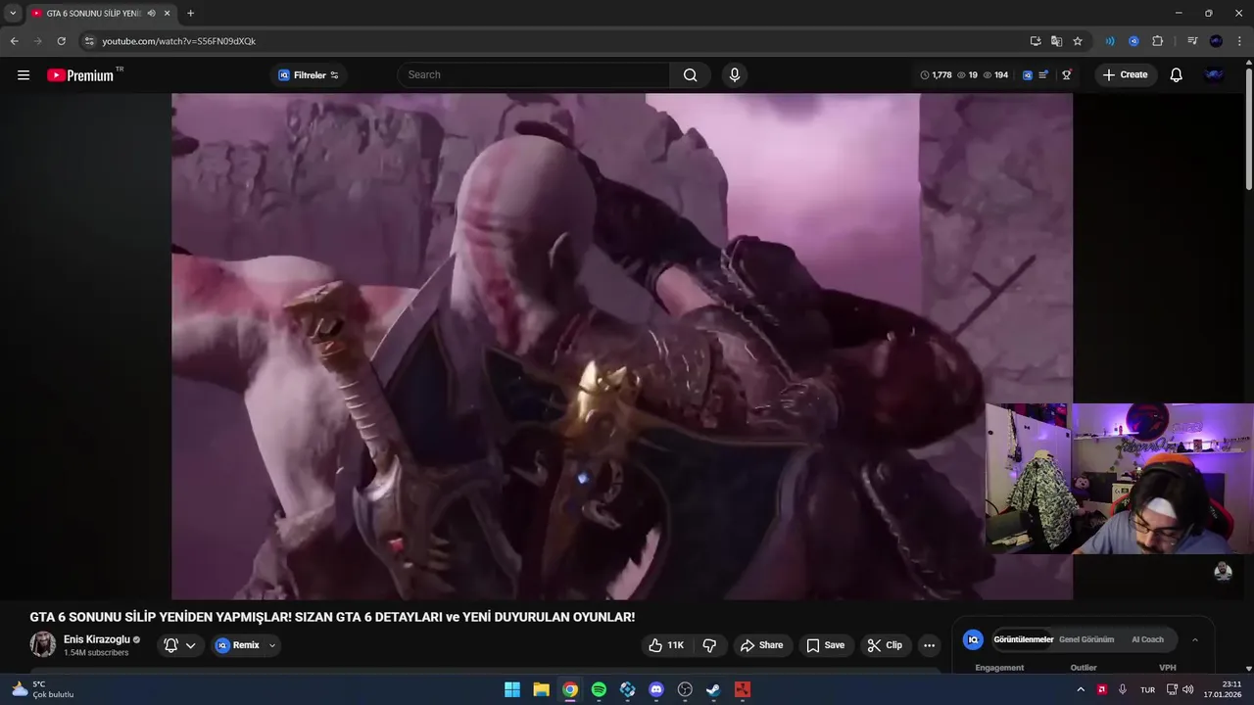Dislike the video

point(709,645)
